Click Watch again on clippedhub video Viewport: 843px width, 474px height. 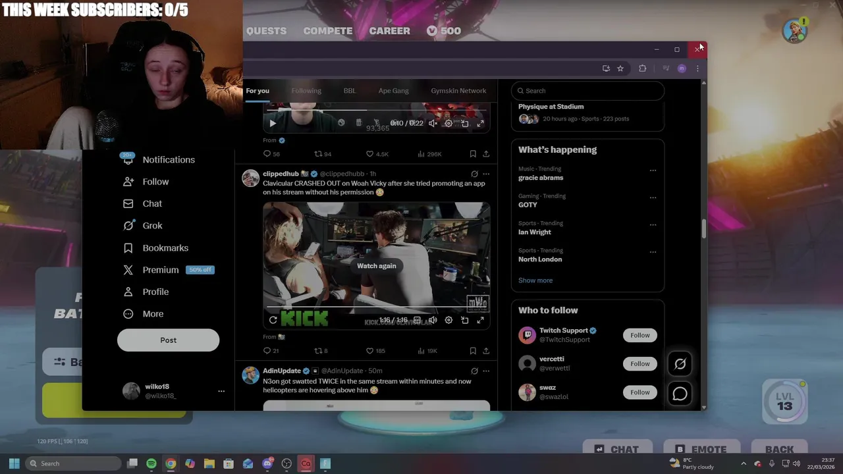[x=377, y=266]
